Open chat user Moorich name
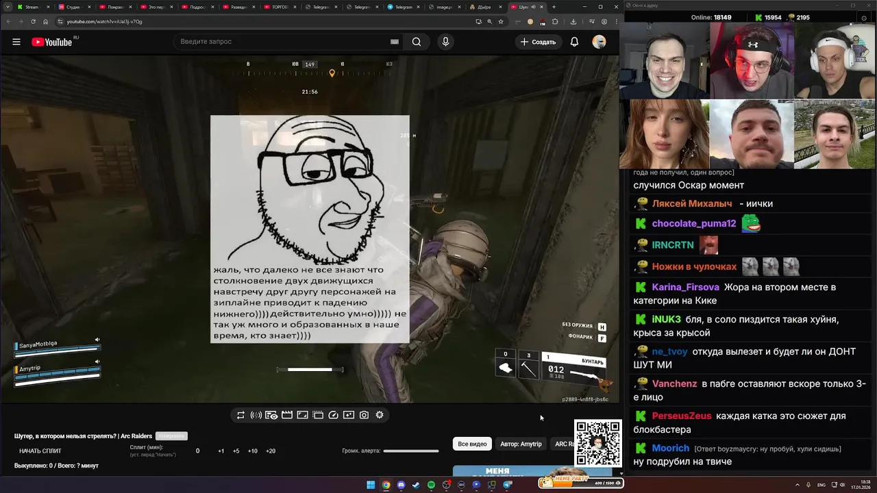The image size is (877, 493). [x=670, y=448]
